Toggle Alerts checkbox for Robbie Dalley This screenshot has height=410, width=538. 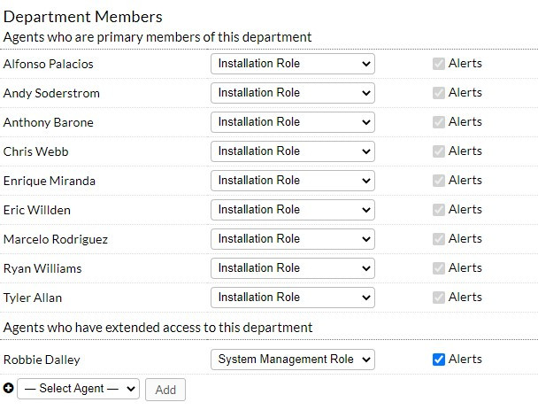tap(439, 360)
